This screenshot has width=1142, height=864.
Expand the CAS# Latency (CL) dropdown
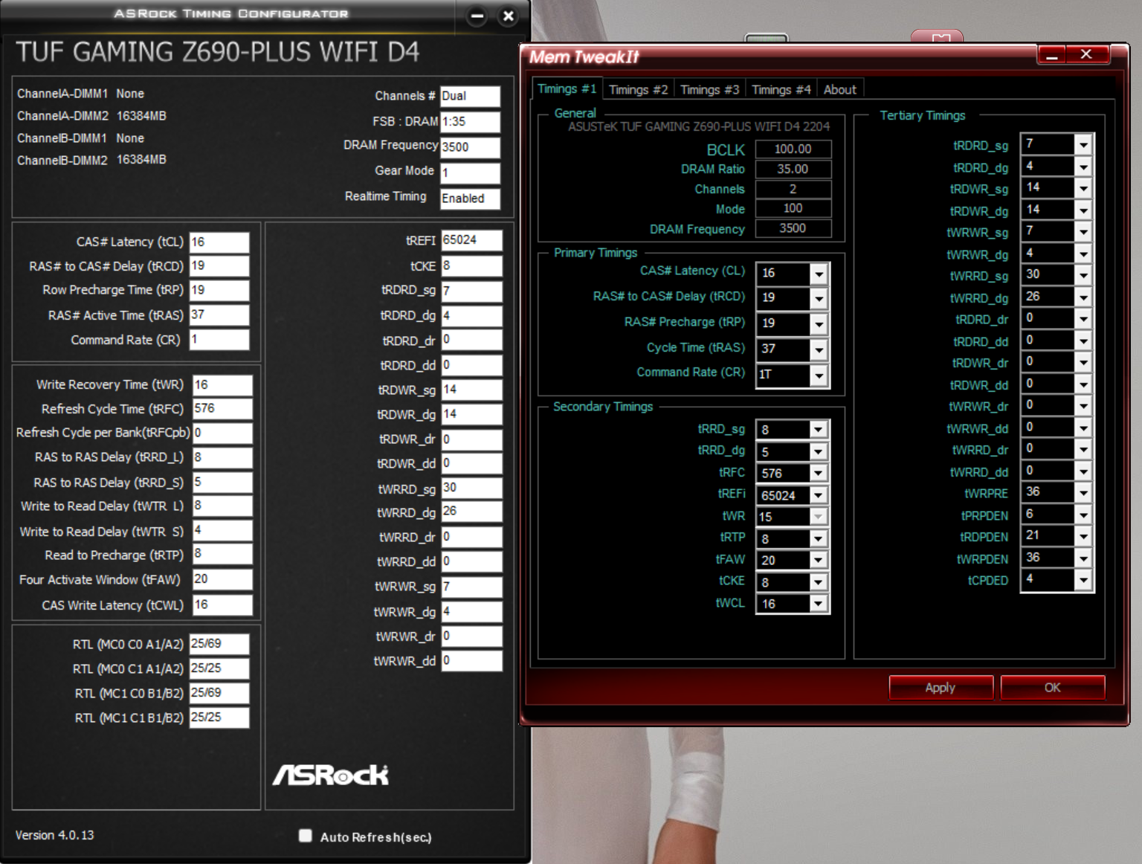(x=819, y=274)
